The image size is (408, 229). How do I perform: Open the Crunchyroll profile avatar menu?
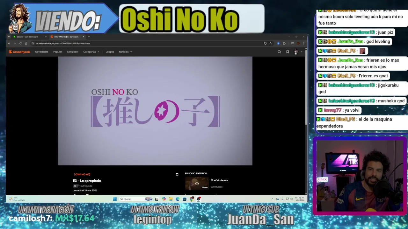296,52
